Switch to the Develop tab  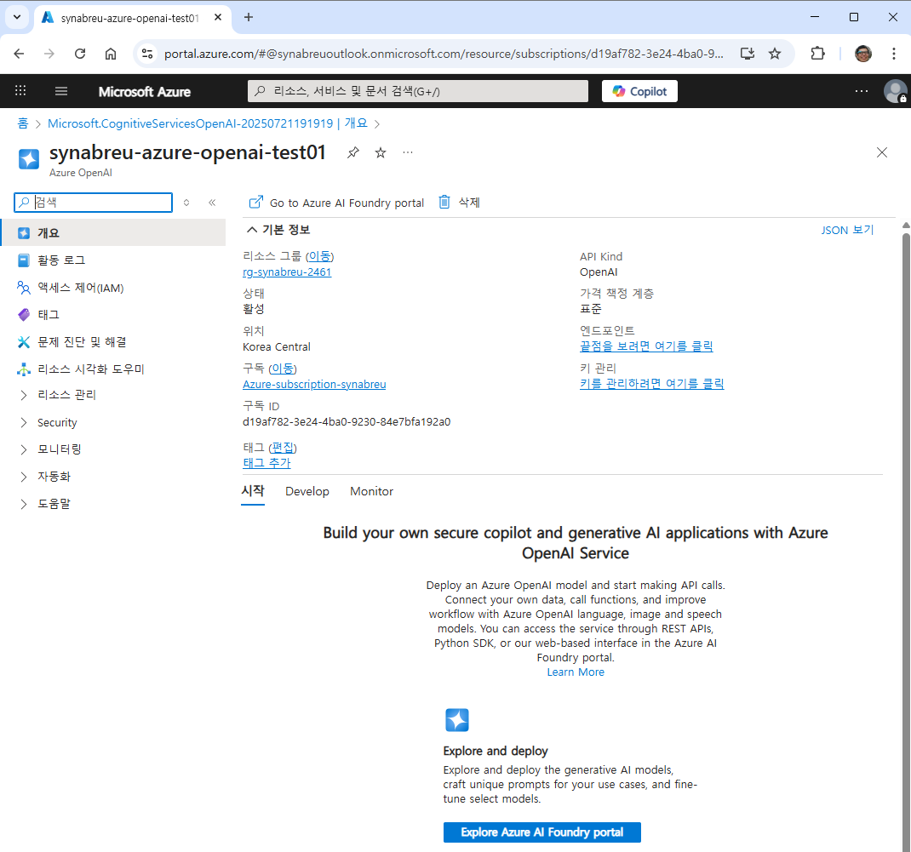point(307,491)
